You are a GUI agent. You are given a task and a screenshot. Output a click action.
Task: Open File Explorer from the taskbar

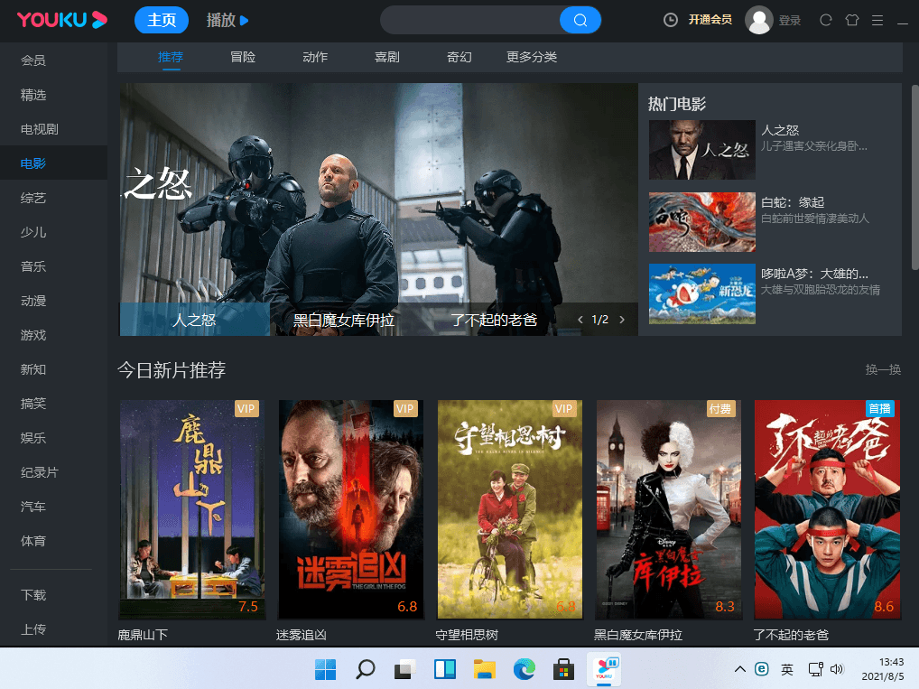click(x=485, y=669)
